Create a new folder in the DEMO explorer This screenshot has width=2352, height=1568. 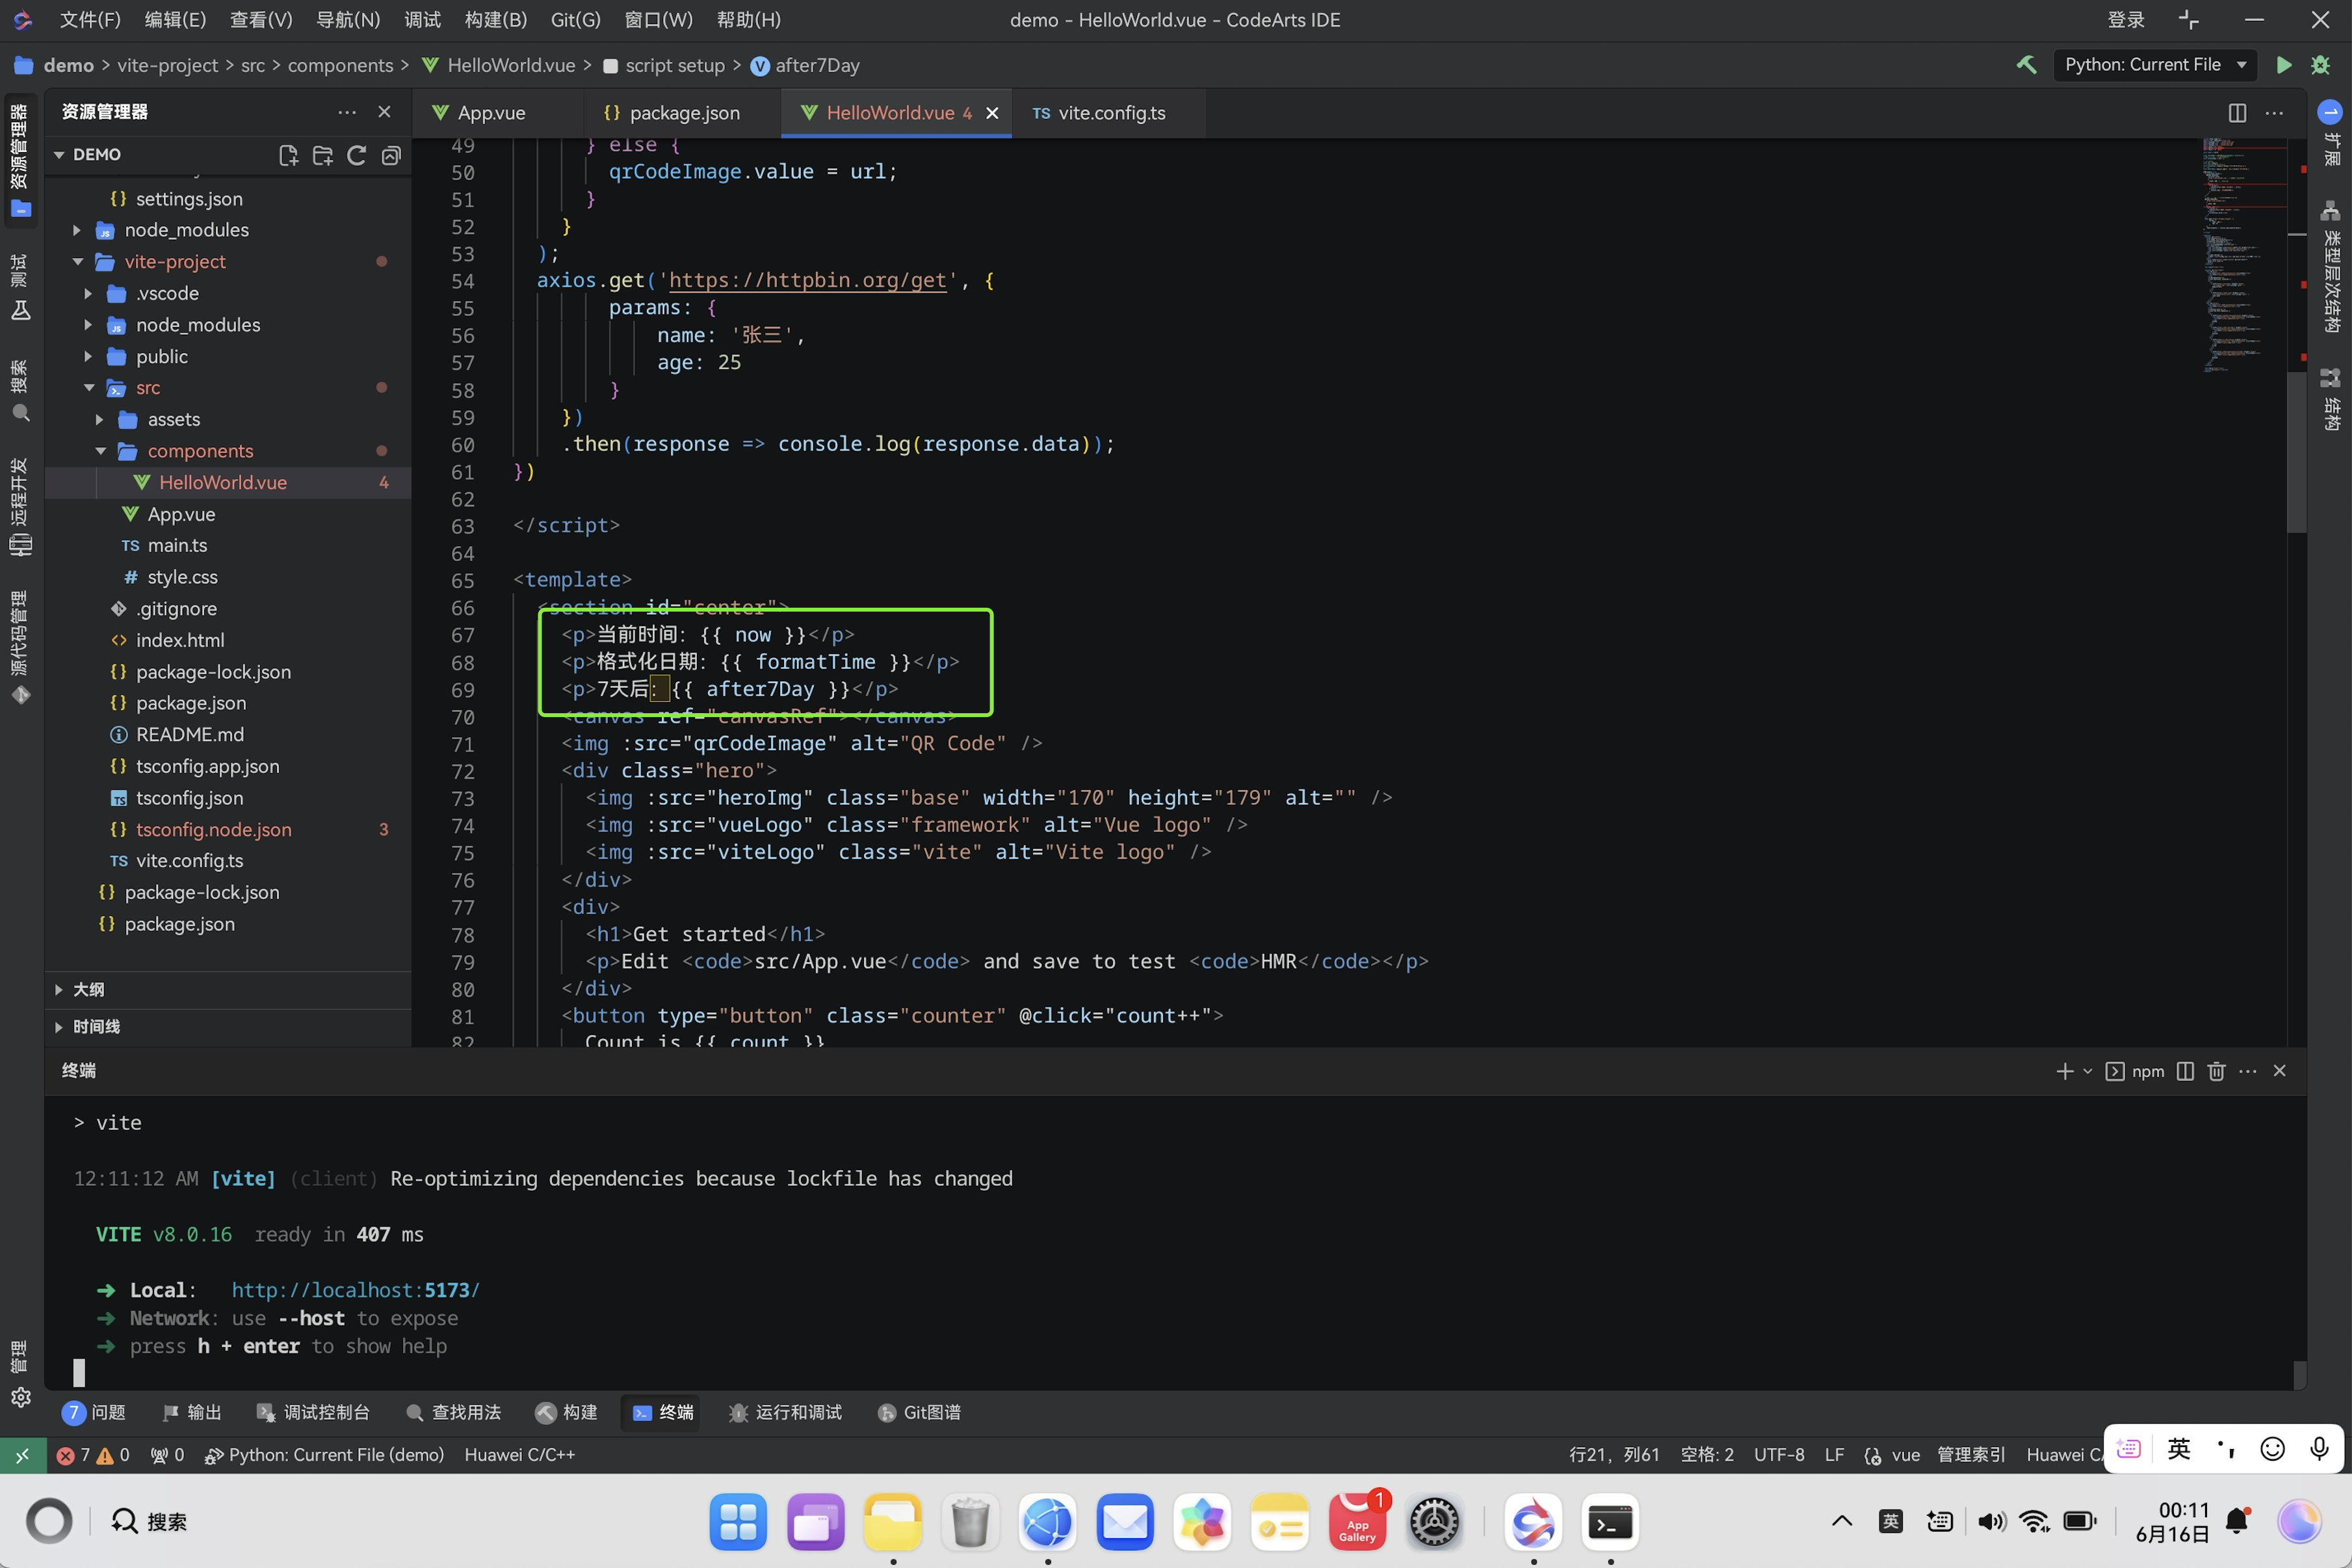pyautogui.click(x=322, y=155)
